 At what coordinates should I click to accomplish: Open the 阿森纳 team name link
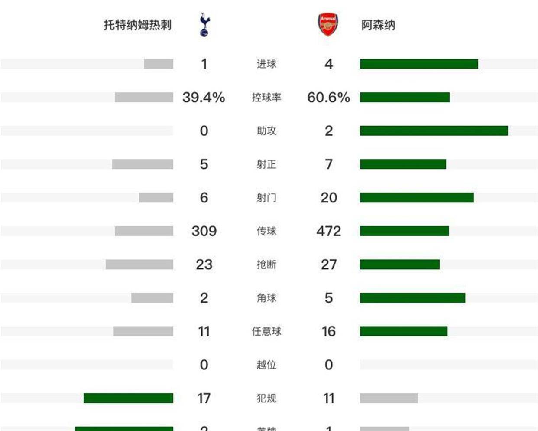(378, 25)
